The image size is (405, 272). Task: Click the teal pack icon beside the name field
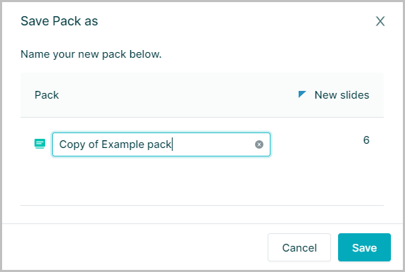point(39,144)
